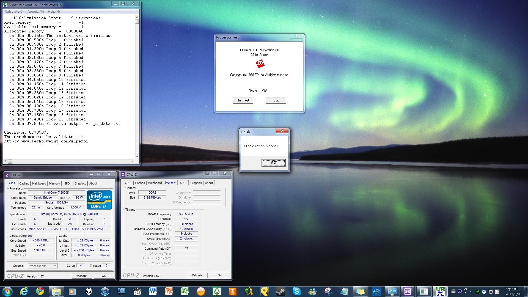Screen dimensions: 528x297
Task: Click the Core Voltage 1.360 V field
Action: coord(76,207)
